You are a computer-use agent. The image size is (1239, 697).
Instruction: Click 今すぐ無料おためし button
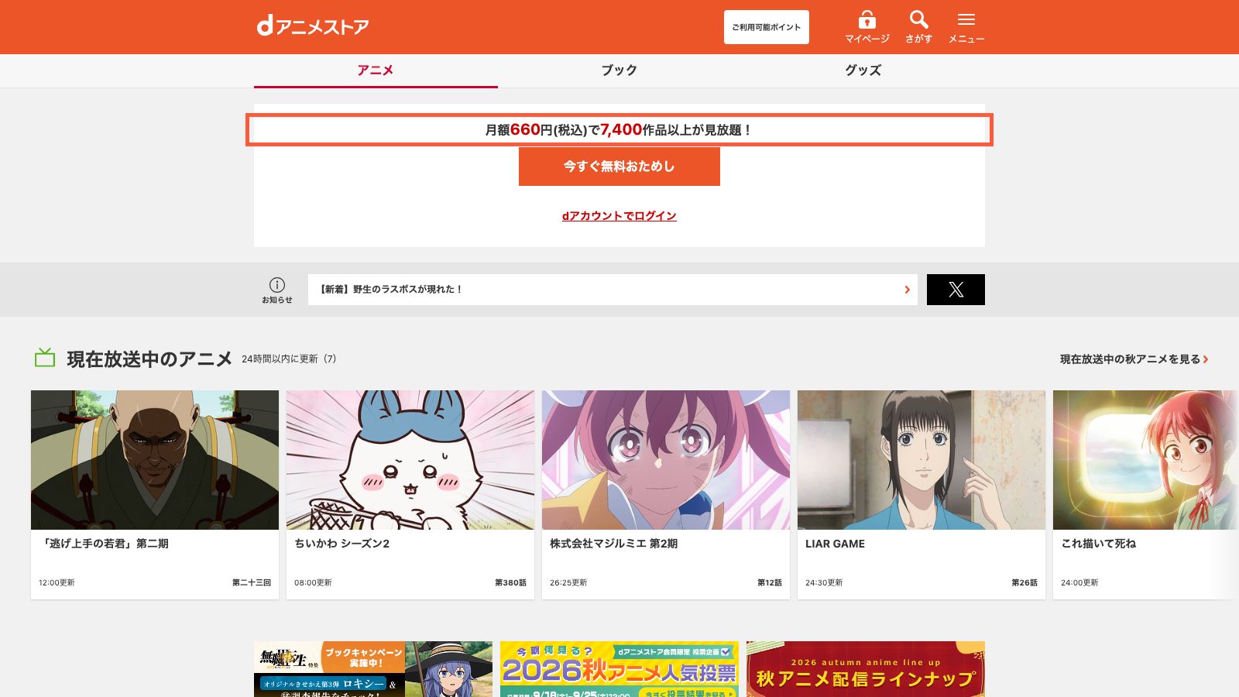[x=619, y=167]
